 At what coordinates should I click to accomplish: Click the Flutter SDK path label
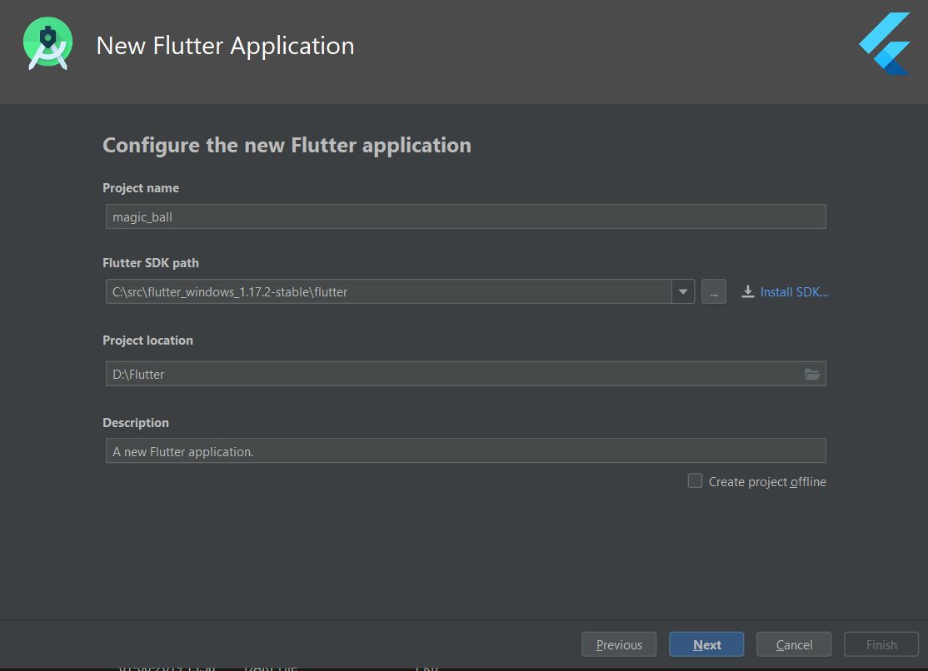151,263
